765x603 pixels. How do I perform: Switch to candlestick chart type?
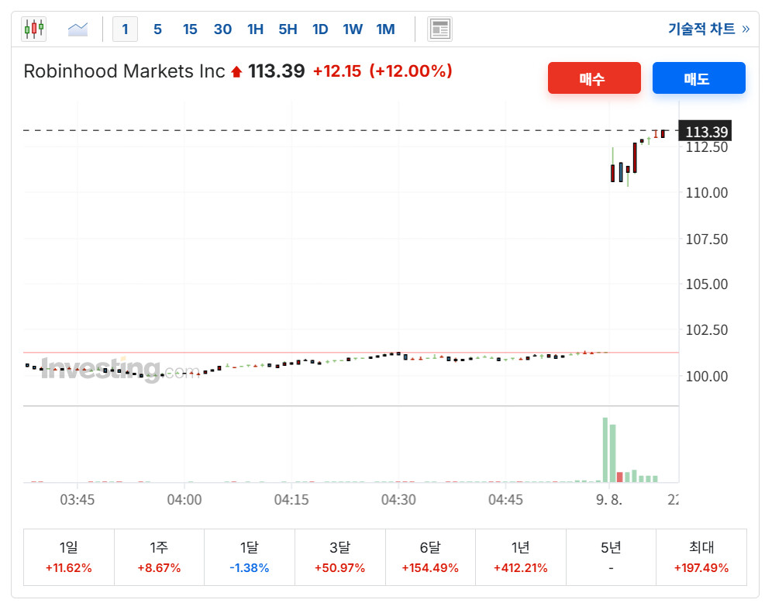tap(33, 29)
